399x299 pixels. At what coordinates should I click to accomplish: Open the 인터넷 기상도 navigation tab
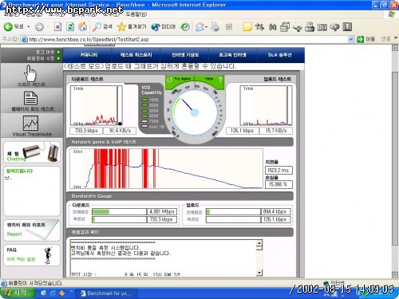click(x=185, y=55)
